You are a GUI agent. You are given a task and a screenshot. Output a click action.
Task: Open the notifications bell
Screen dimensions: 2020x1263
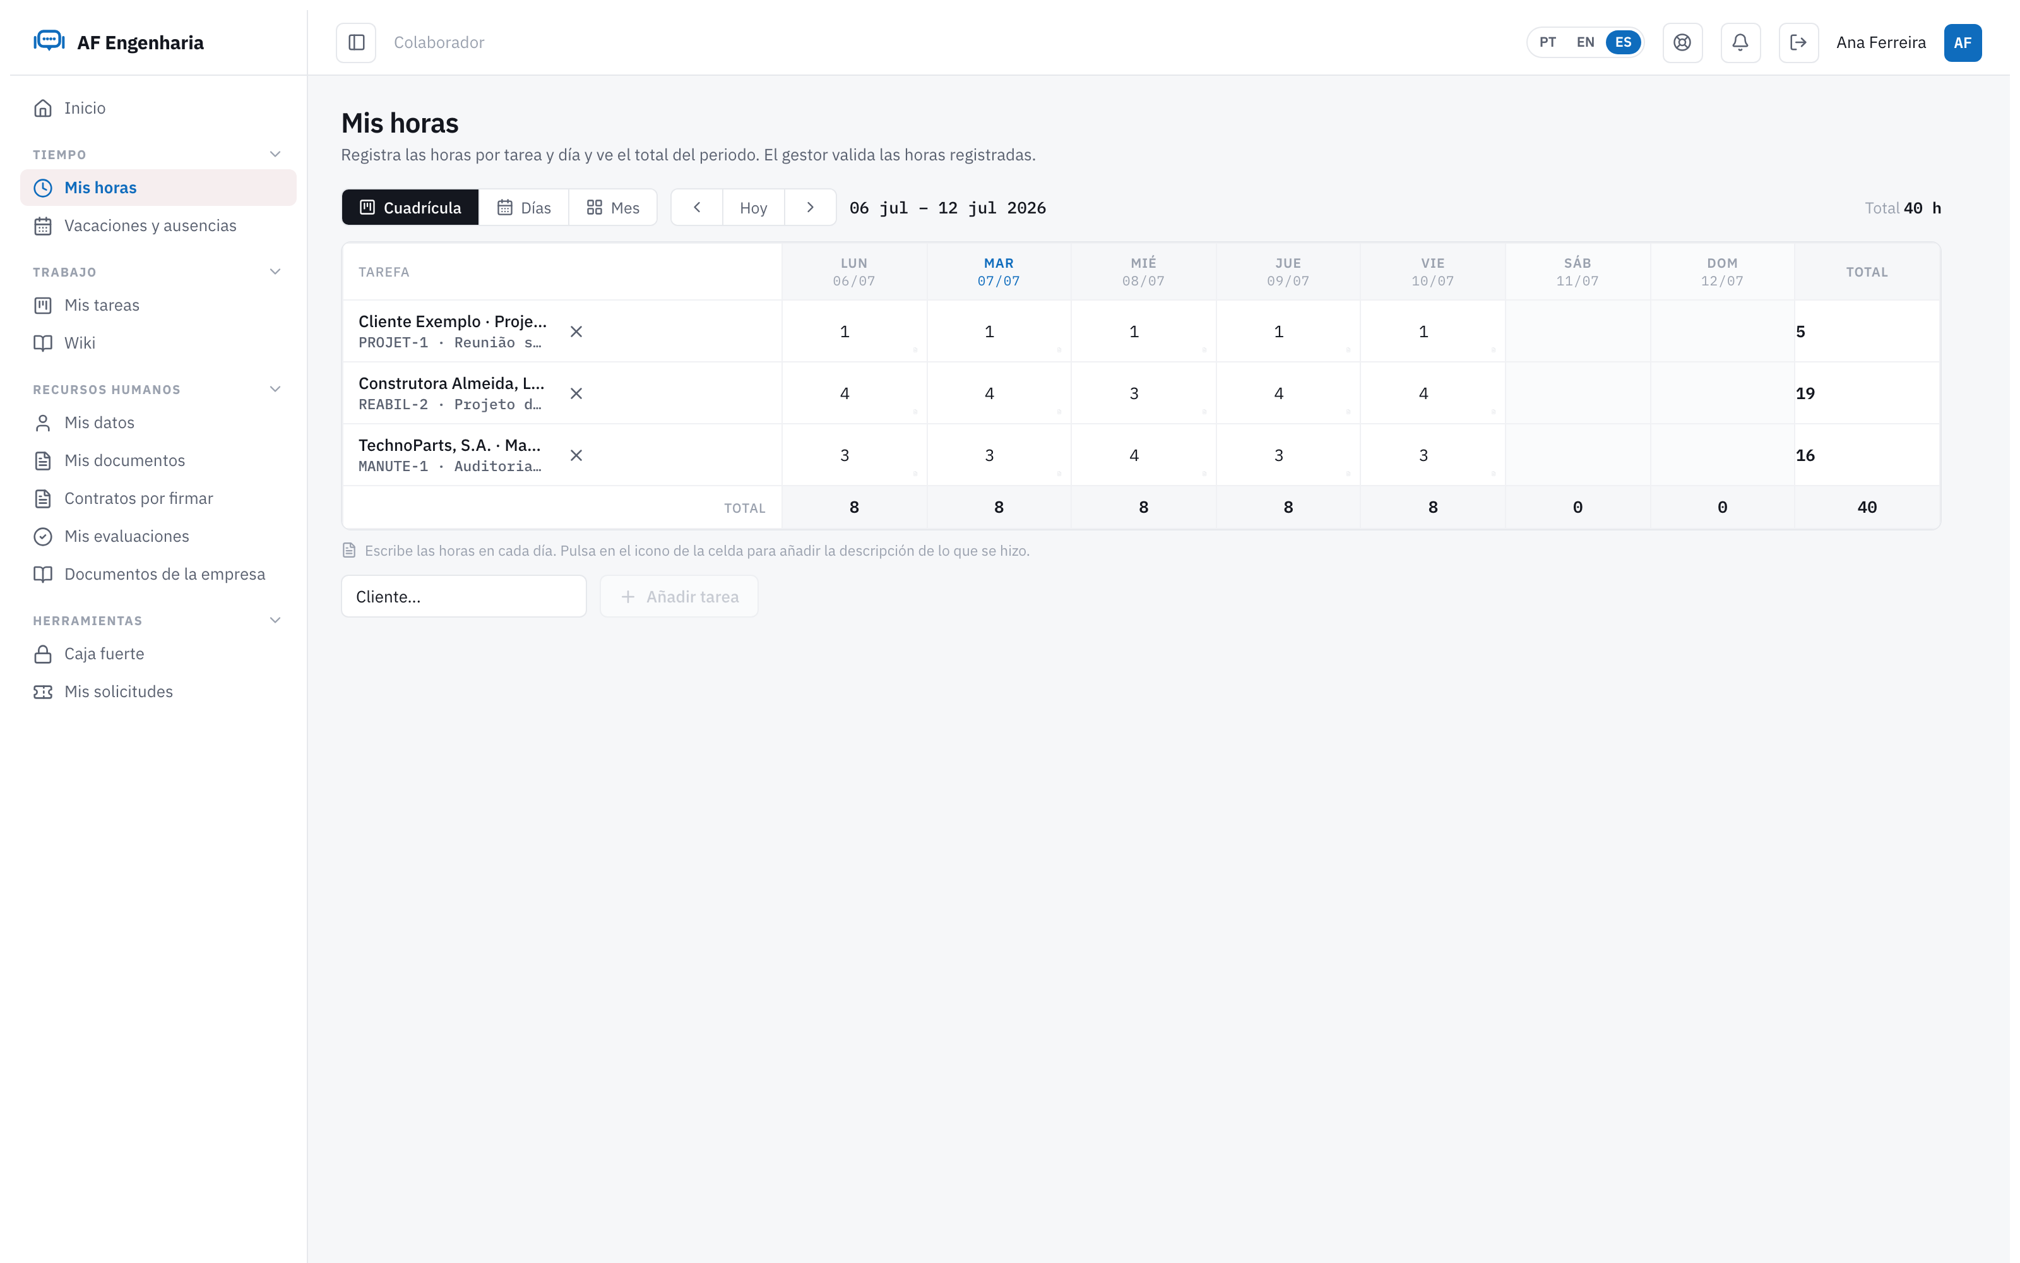1740,42
